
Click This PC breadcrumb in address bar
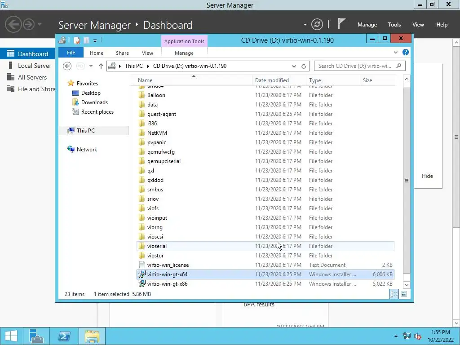(134, 66)
